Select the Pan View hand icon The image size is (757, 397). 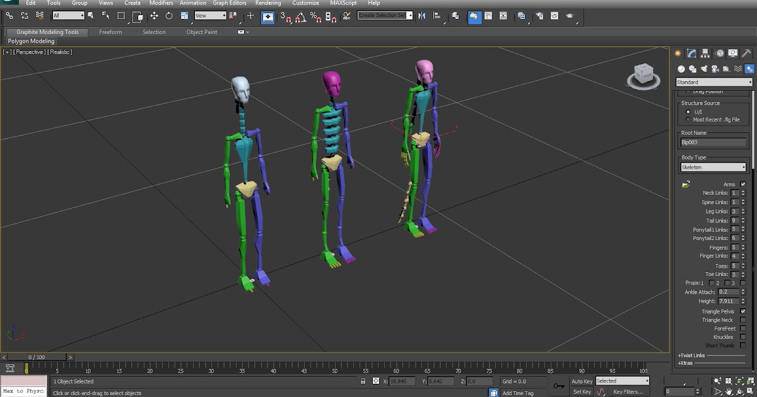729,391
